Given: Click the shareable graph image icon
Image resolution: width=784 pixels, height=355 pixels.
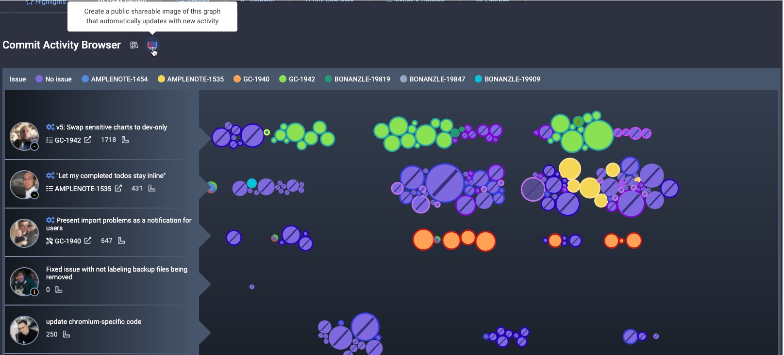Looking at the screenshot, I should click(x=152, y=45).
